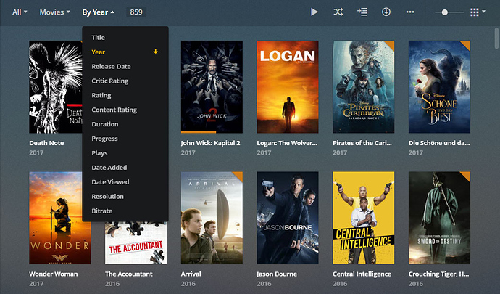Open the Death Note poster
500x294 pixels.
click(x=56, y=86)
